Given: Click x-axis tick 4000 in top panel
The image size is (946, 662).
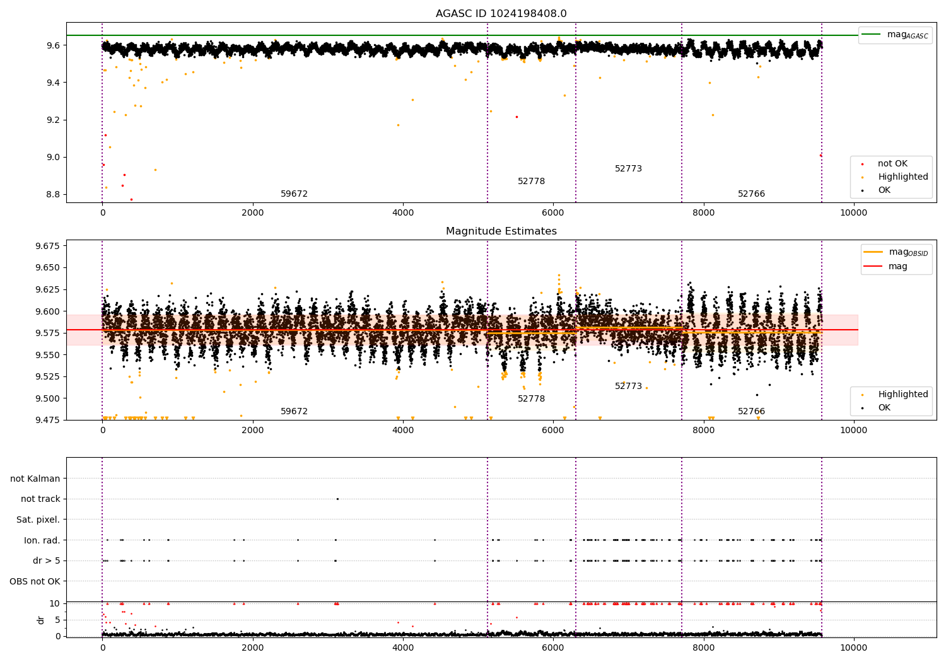Looking at the screenshot, I should [403, 213].
